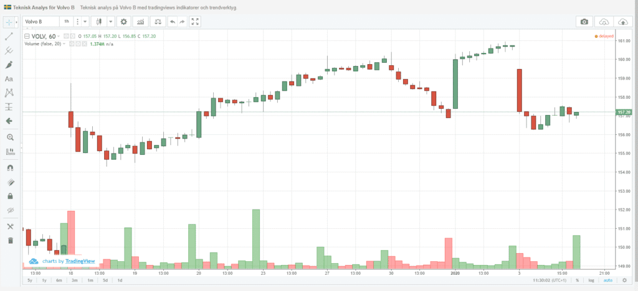
Task: Open the compare symbols scales icon
Action: (158, 22)
